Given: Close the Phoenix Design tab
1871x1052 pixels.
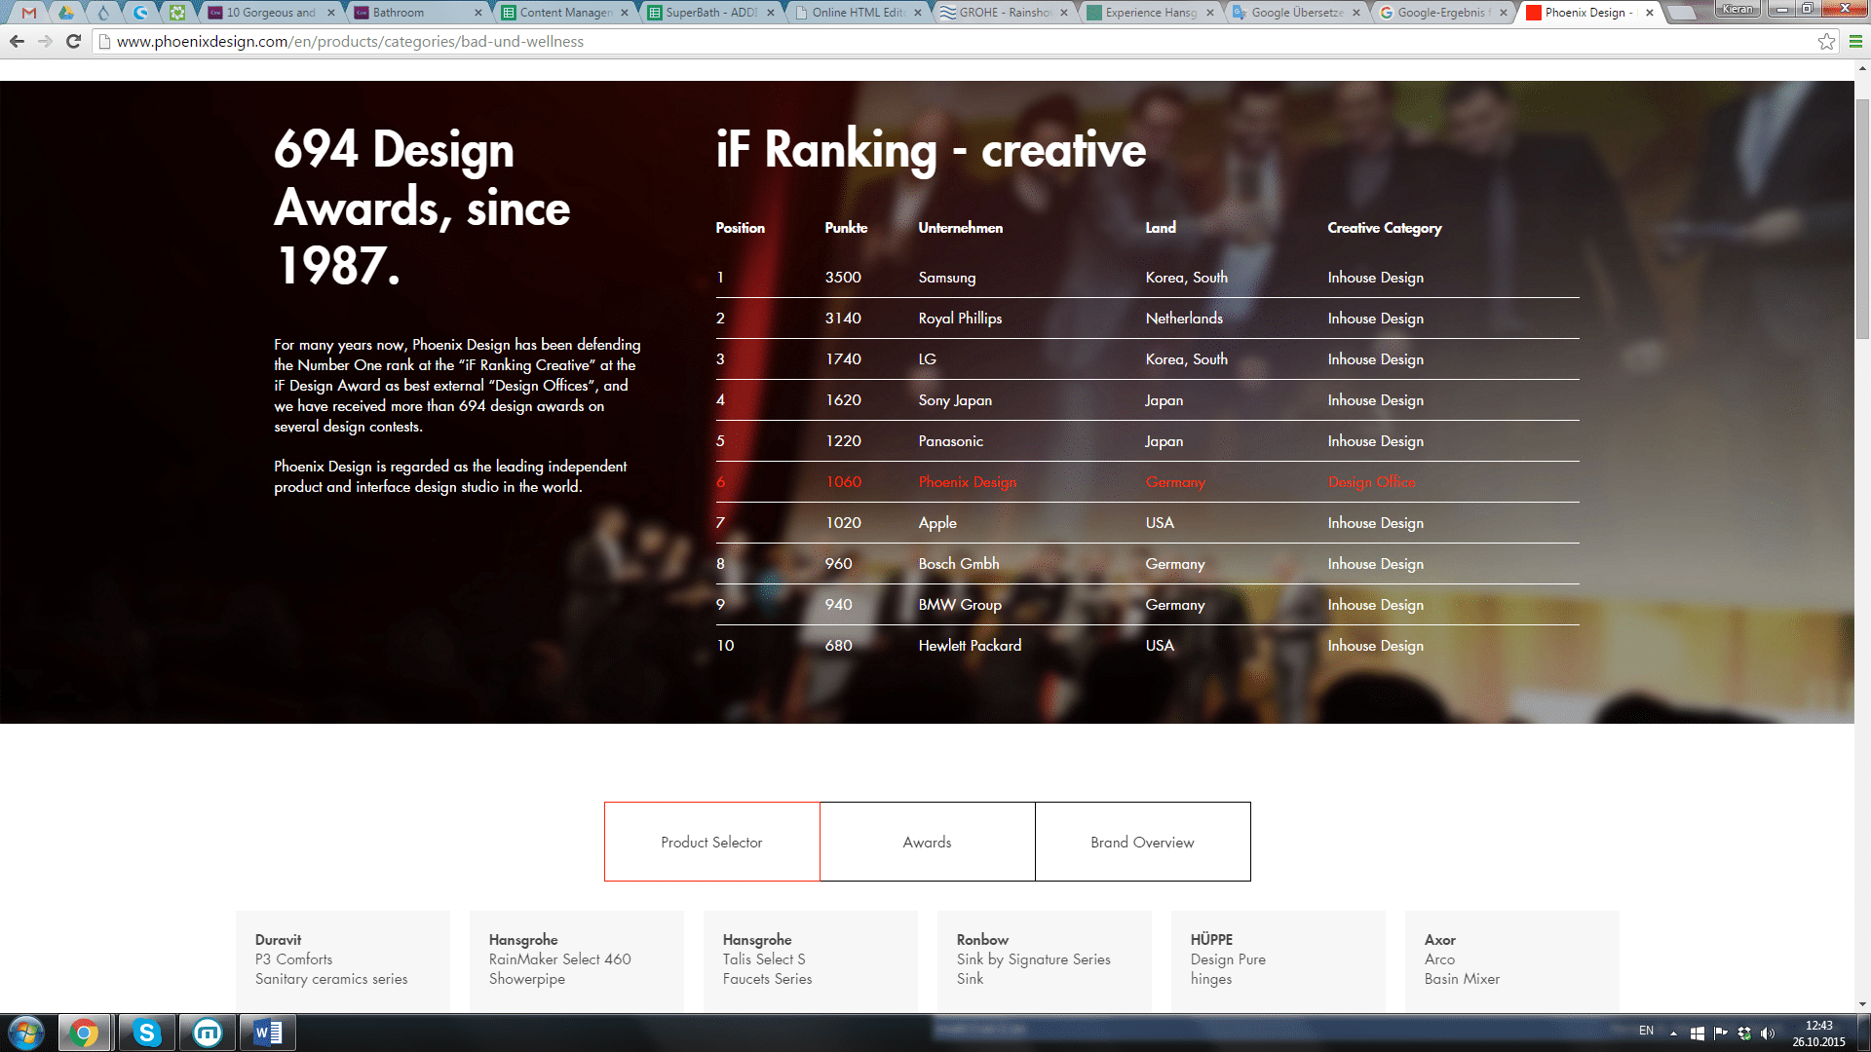Looking at the screenshot, I should pyautogui.click(x=1649, y=13).
